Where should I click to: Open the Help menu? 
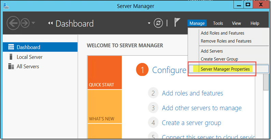coord(255,23)
